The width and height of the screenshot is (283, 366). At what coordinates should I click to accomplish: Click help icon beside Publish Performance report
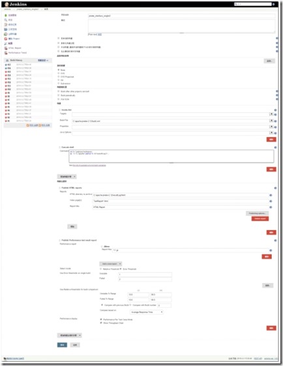coord(276,241)
